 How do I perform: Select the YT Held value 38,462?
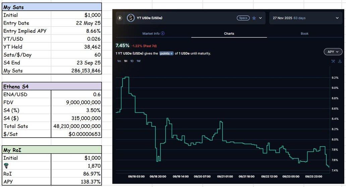click(76, 47)
